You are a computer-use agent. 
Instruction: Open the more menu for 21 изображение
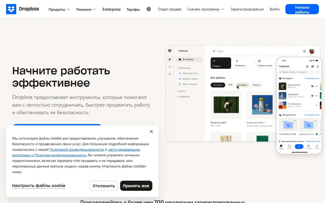316,105
